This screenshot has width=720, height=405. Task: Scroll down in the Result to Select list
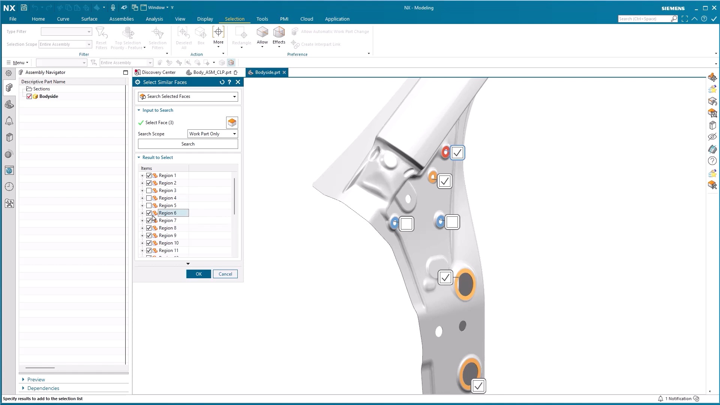point(188,264)
